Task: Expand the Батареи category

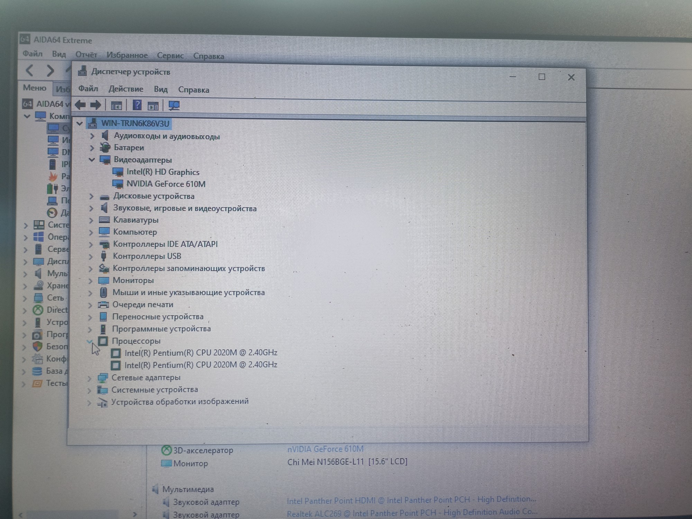Action: pyautogui.click(x=92, y=148)
